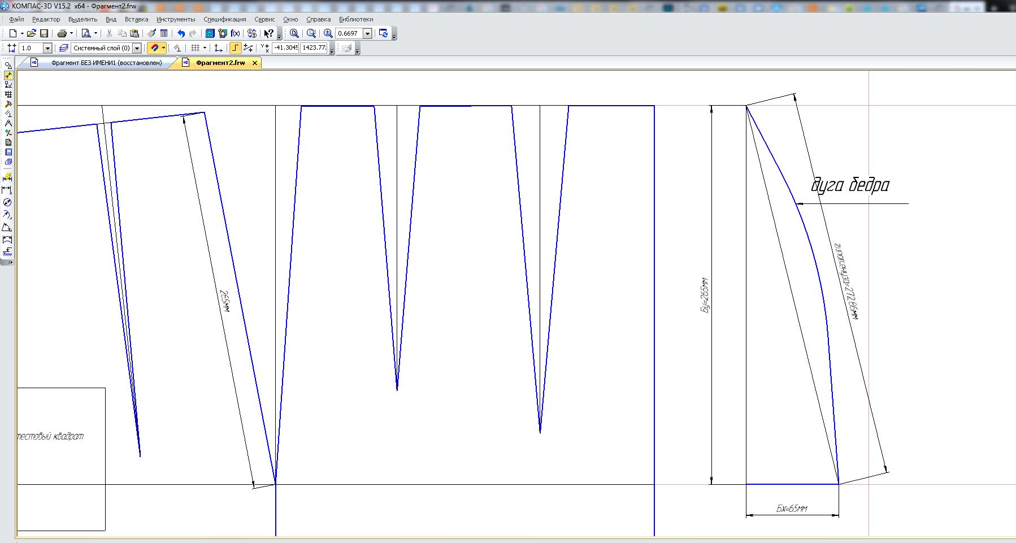Screen dimensions: 1016x543
Task: Toggle the Dimensions panel switch button
Action: click(x=8, y=75)
